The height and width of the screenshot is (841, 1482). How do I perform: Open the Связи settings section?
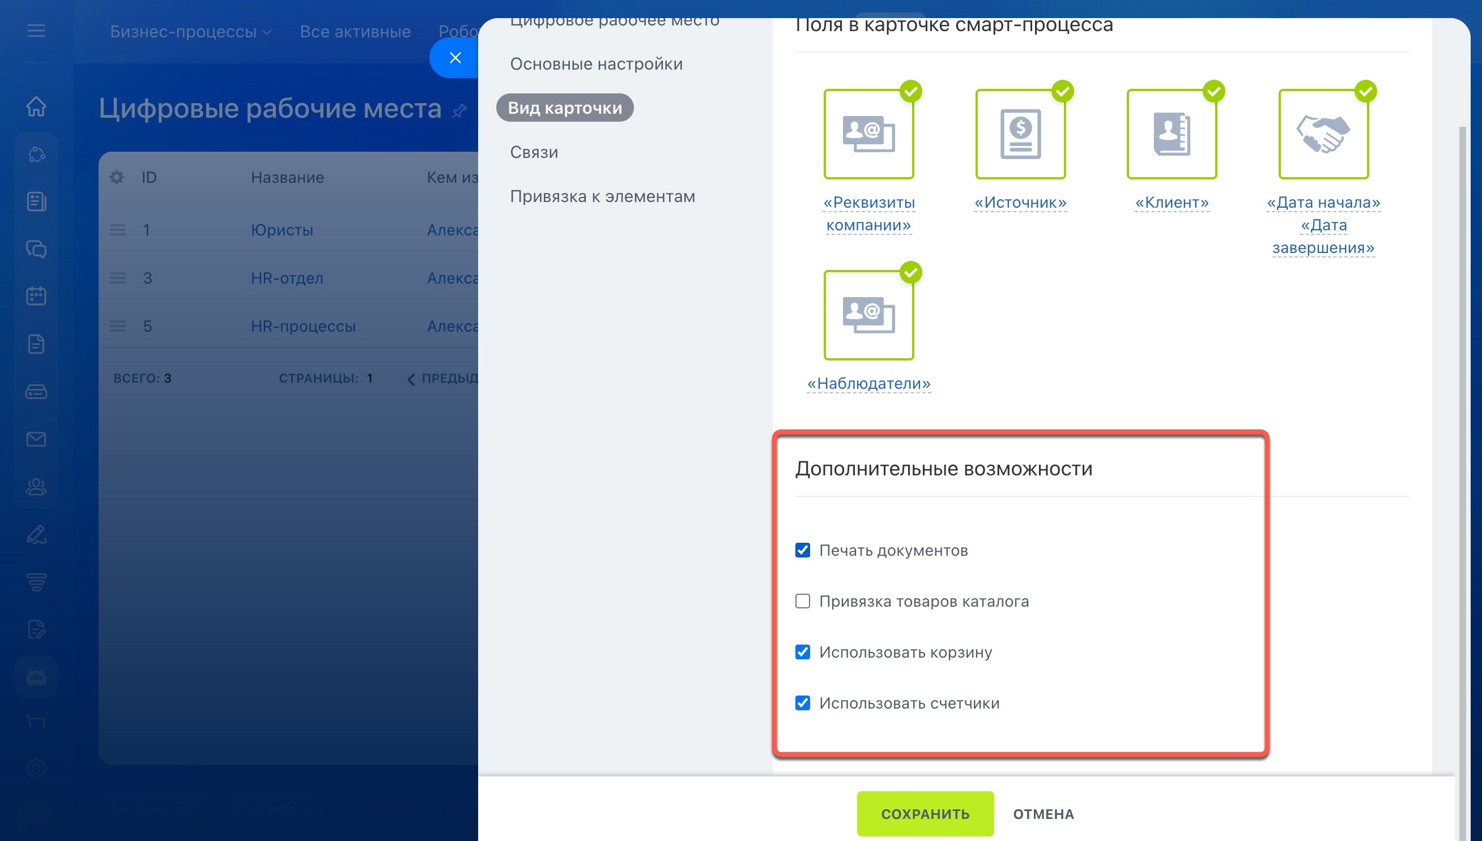[534, 152]
